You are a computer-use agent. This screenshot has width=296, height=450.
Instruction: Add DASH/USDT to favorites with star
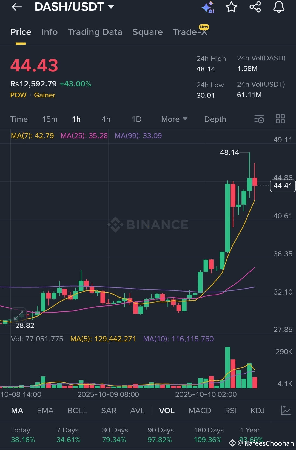[x=231, y=7]
